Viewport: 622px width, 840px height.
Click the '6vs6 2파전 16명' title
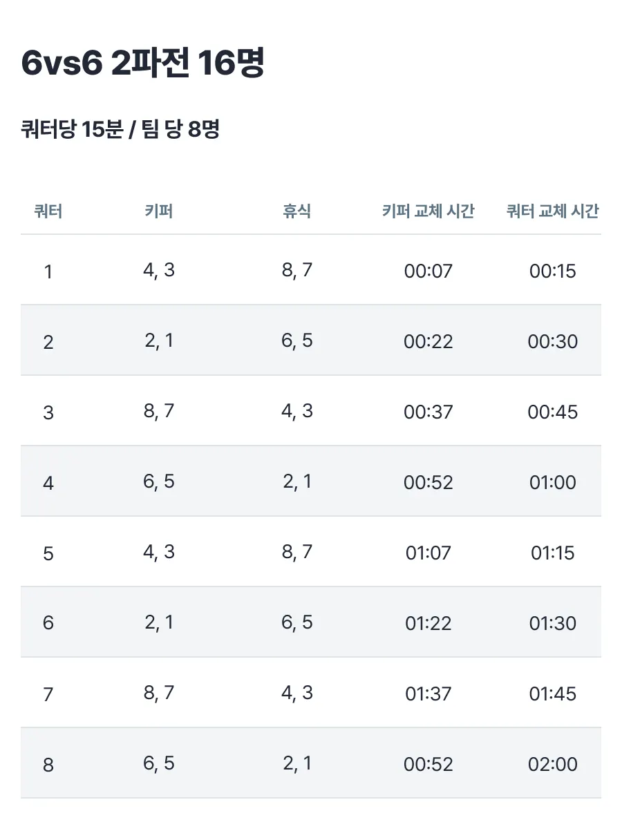143,64
